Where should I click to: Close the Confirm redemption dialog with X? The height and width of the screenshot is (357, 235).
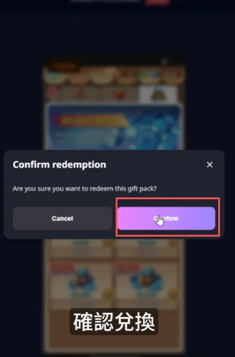tap(209, 165)
